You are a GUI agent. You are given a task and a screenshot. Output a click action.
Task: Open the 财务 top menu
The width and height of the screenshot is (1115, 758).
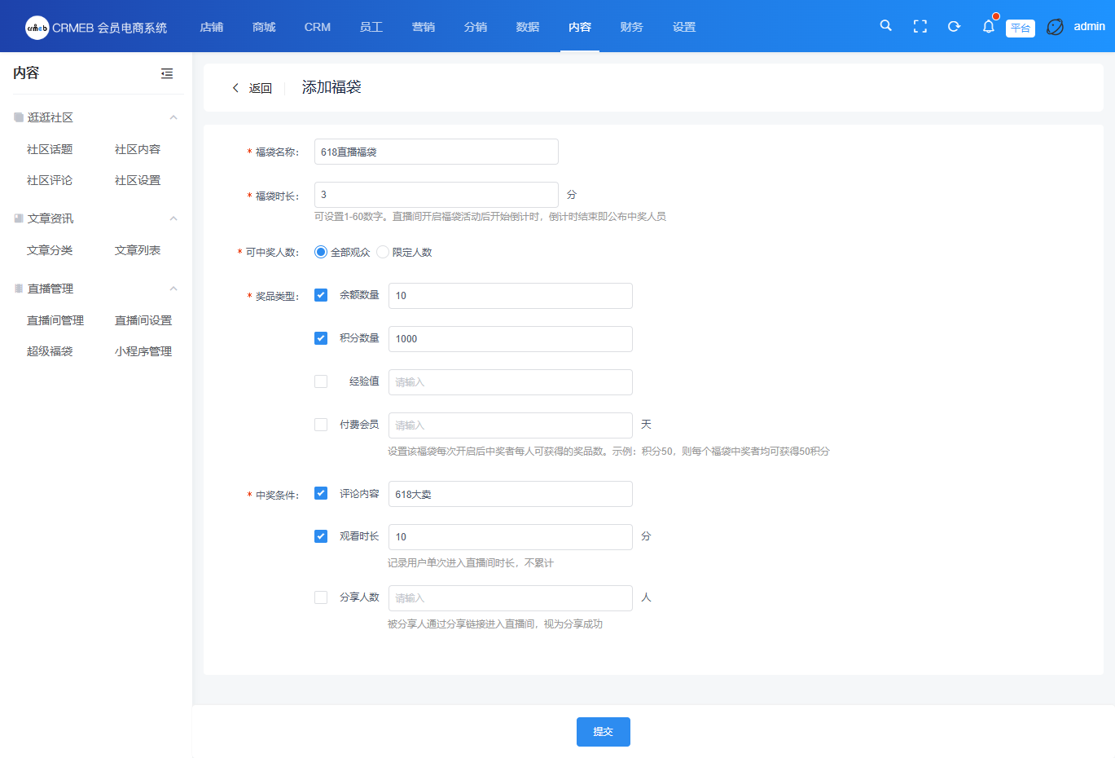[632, 27]
